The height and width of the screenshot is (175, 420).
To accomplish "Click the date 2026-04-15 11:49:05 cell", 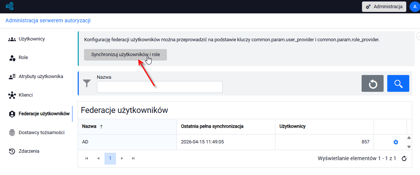I will (226, 142).
